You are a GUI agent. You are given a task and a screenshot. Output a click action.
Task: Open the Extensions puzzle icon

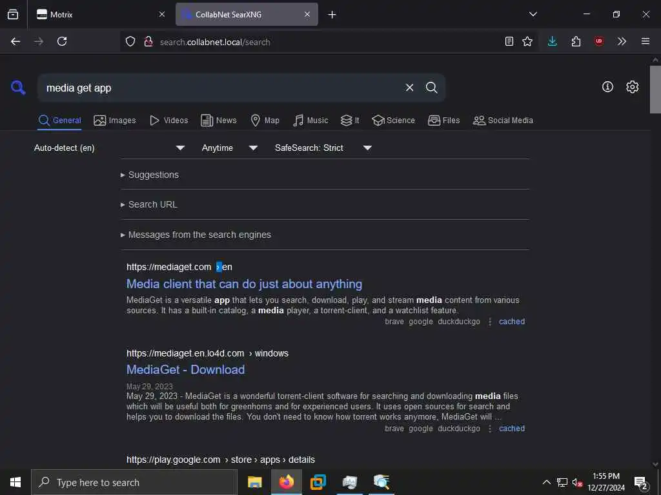click(576, 41)
